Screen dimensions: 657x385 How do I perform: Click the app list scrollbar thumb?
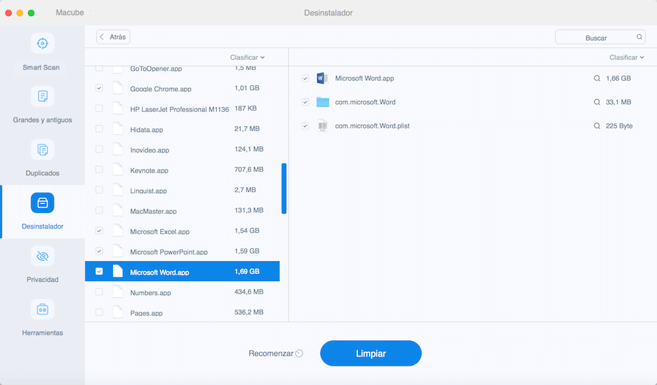tap(284, 189)
